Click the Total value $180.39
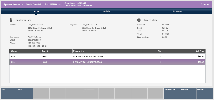The width and height of the screenshot is (214, 100). click(166, 34)
